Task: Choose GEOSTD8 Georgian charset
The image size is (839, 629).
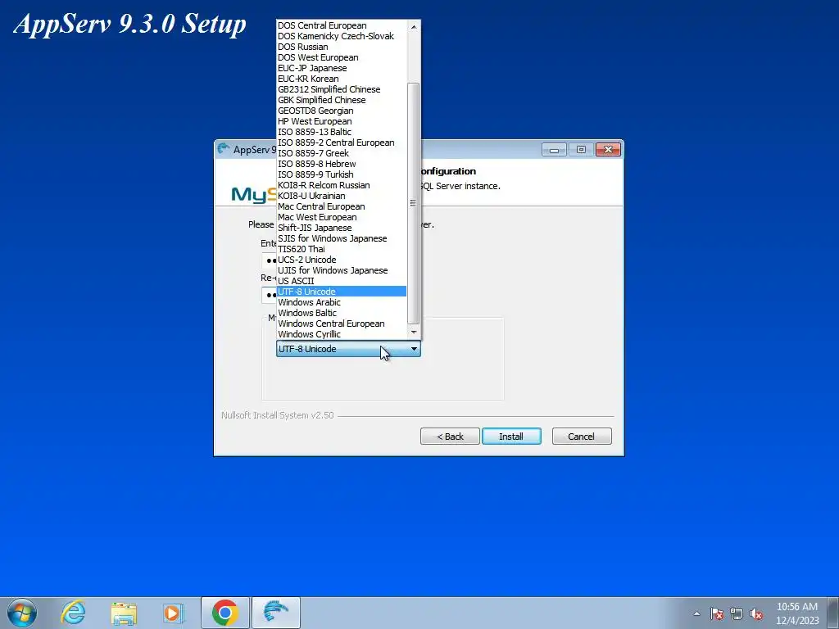Action: [x=342, y=111]
